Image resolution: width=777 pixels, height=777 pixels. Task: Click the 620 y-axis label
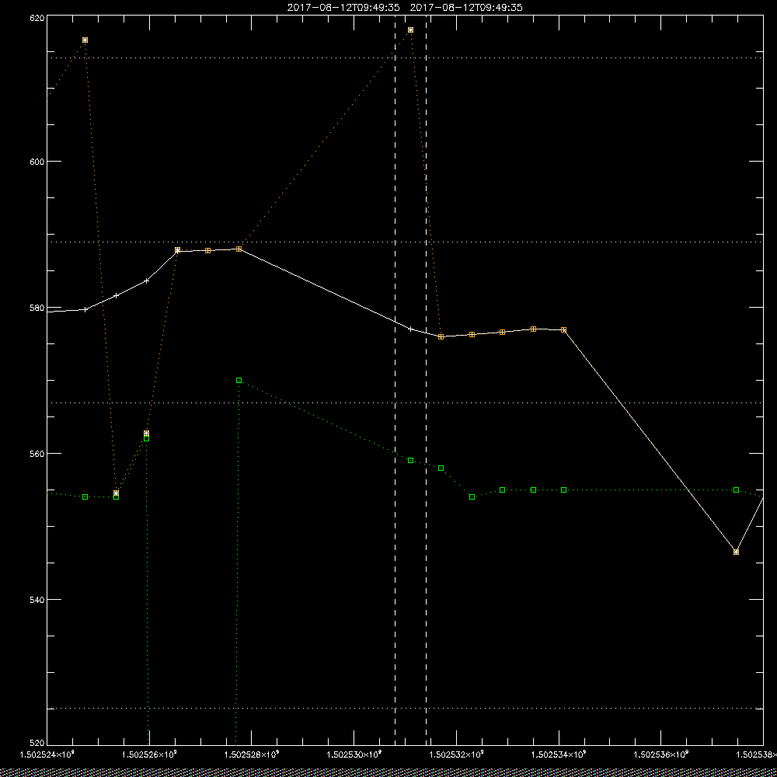click(x=37, y=18)
